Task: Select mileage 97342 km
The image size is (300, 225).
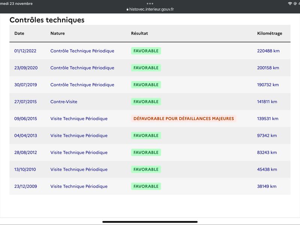Action: pyautogui.click(x=267, y=135)
